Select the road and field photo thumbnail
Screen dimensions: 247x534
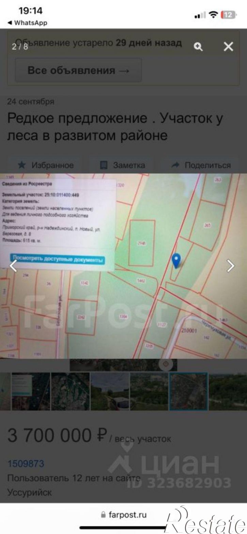(110, 391)
